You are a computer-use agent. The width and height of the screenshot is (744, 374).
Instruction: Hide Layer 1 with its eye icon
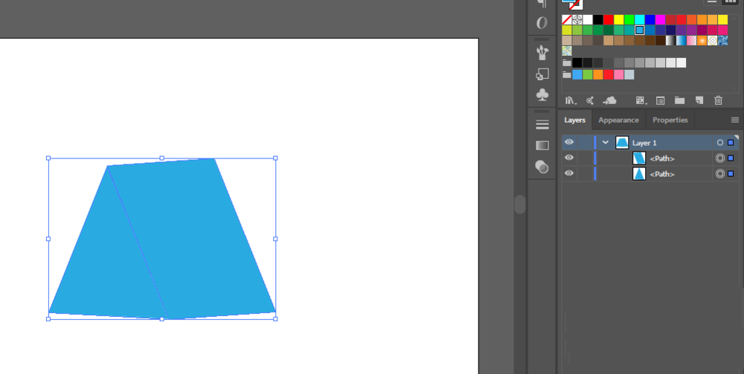click(x=569, y=142)
